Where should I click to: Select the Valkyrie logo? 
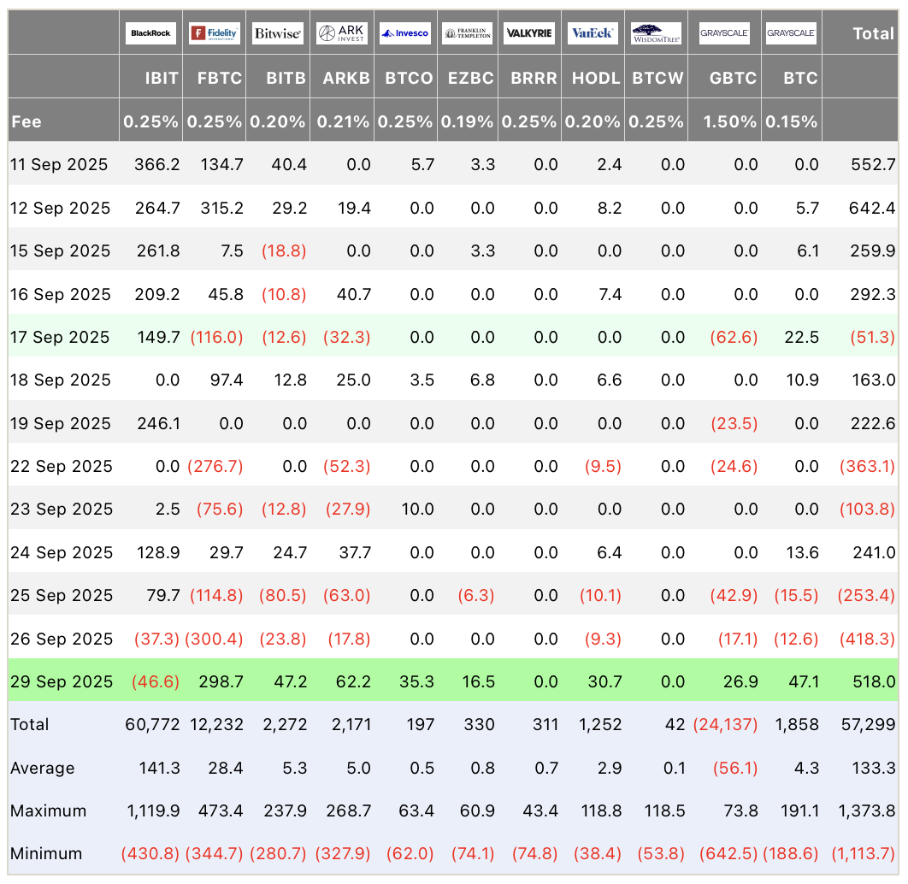(x=529, y=33)
